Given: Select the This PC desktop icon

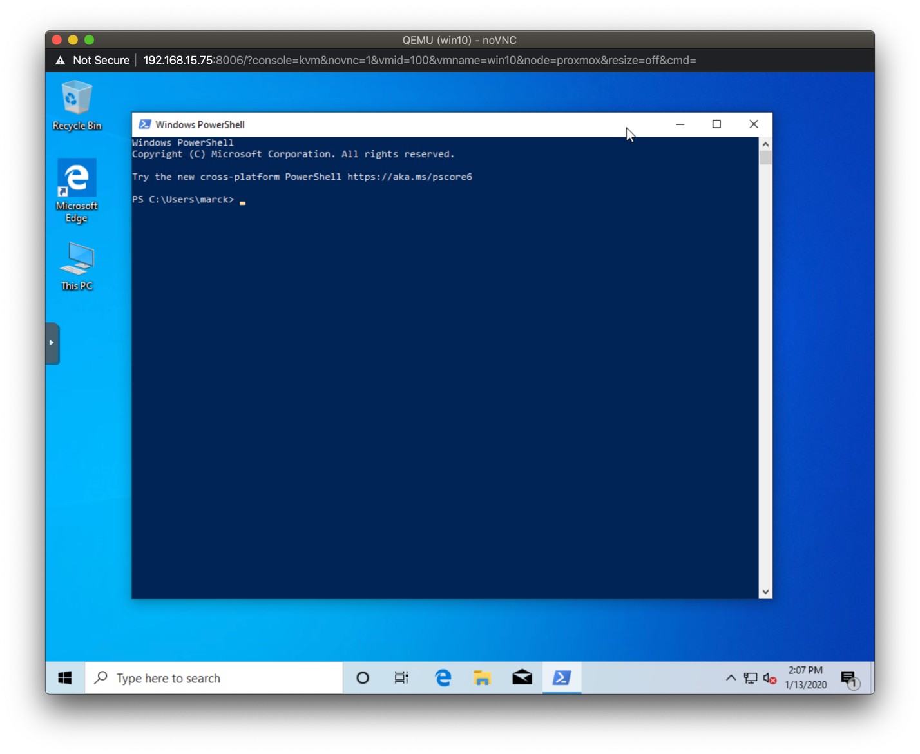Looking at the screenshot, I should 77,266.
